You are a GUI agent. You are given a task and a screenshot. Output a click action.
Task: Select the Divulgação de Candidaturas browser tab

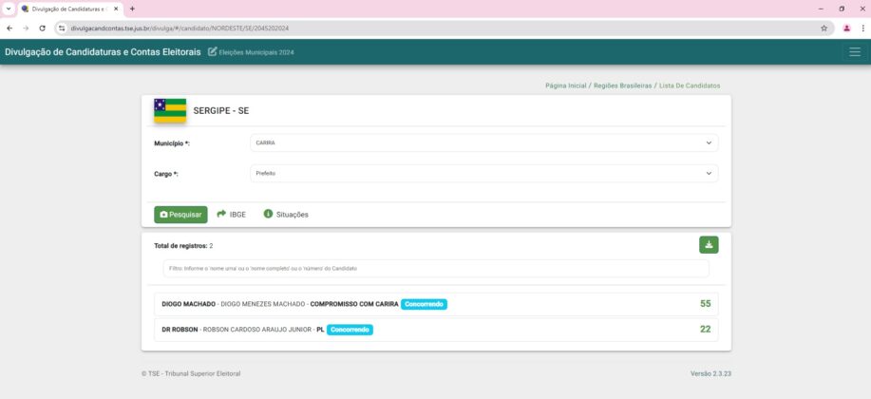click(x=70, y=9)
